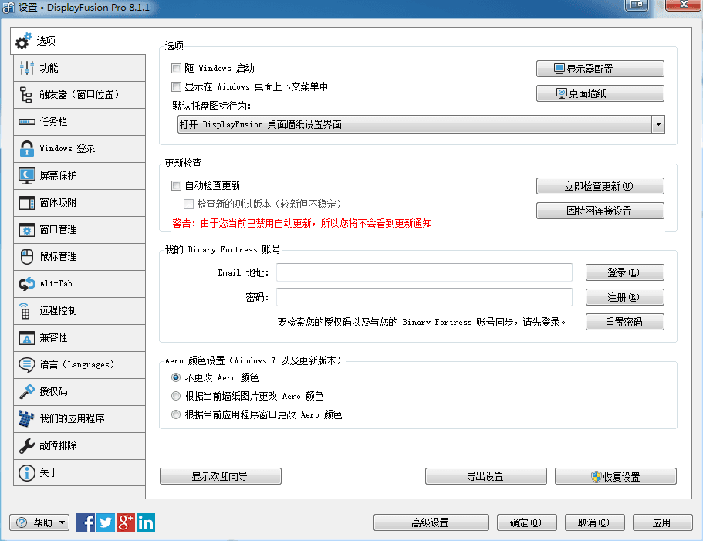The height and width of the screenshot is (541, 703).
Task: Open the Twitter link icon
Action: [106, 522]
